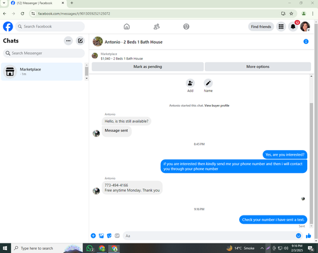The height and width of the screenshot is (253, 318).
Task: Click the Search Messenger field
Action: tap(44, 53)
